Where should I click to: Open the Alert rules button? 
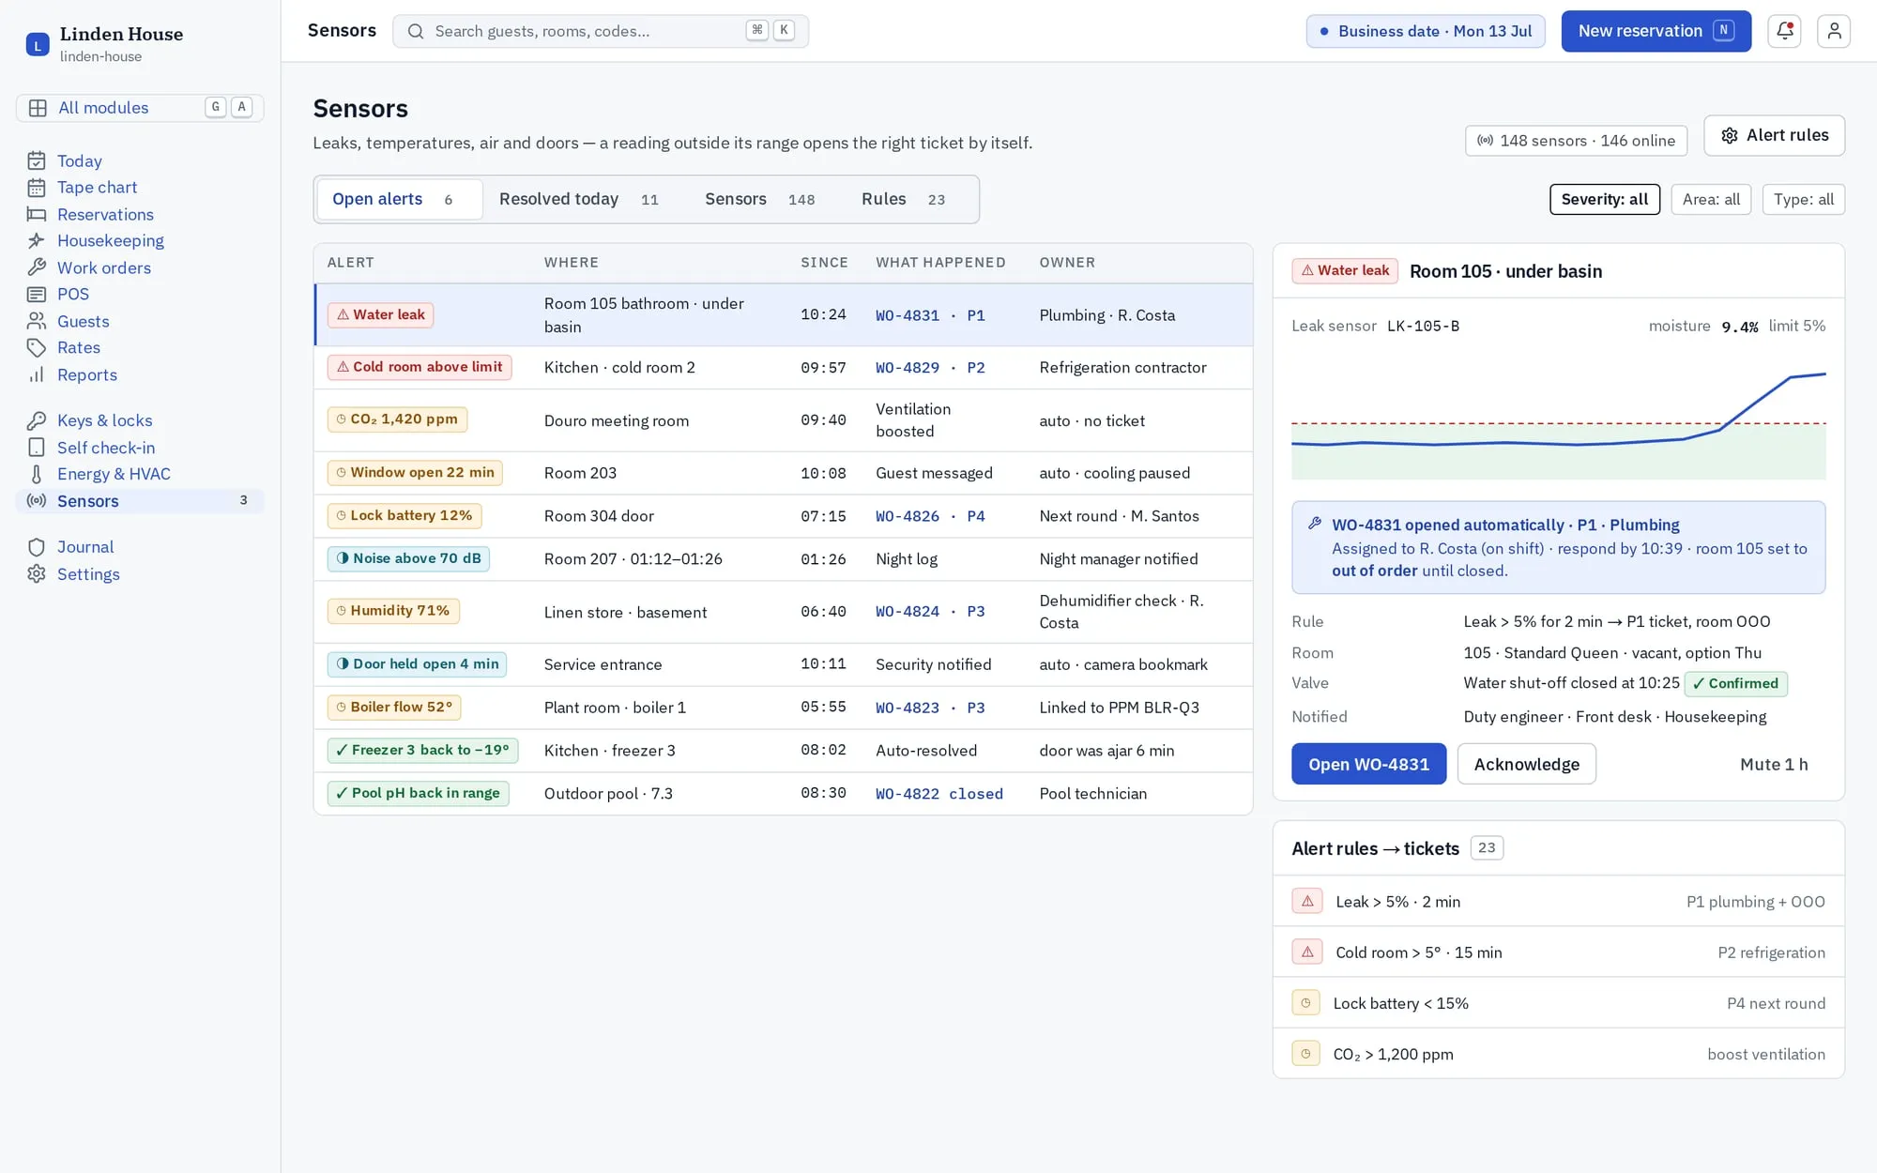1774,135
